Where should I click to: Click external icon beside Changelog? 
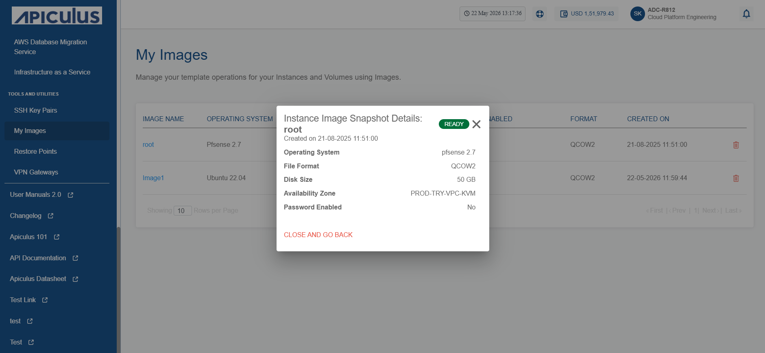pos(50,216)
